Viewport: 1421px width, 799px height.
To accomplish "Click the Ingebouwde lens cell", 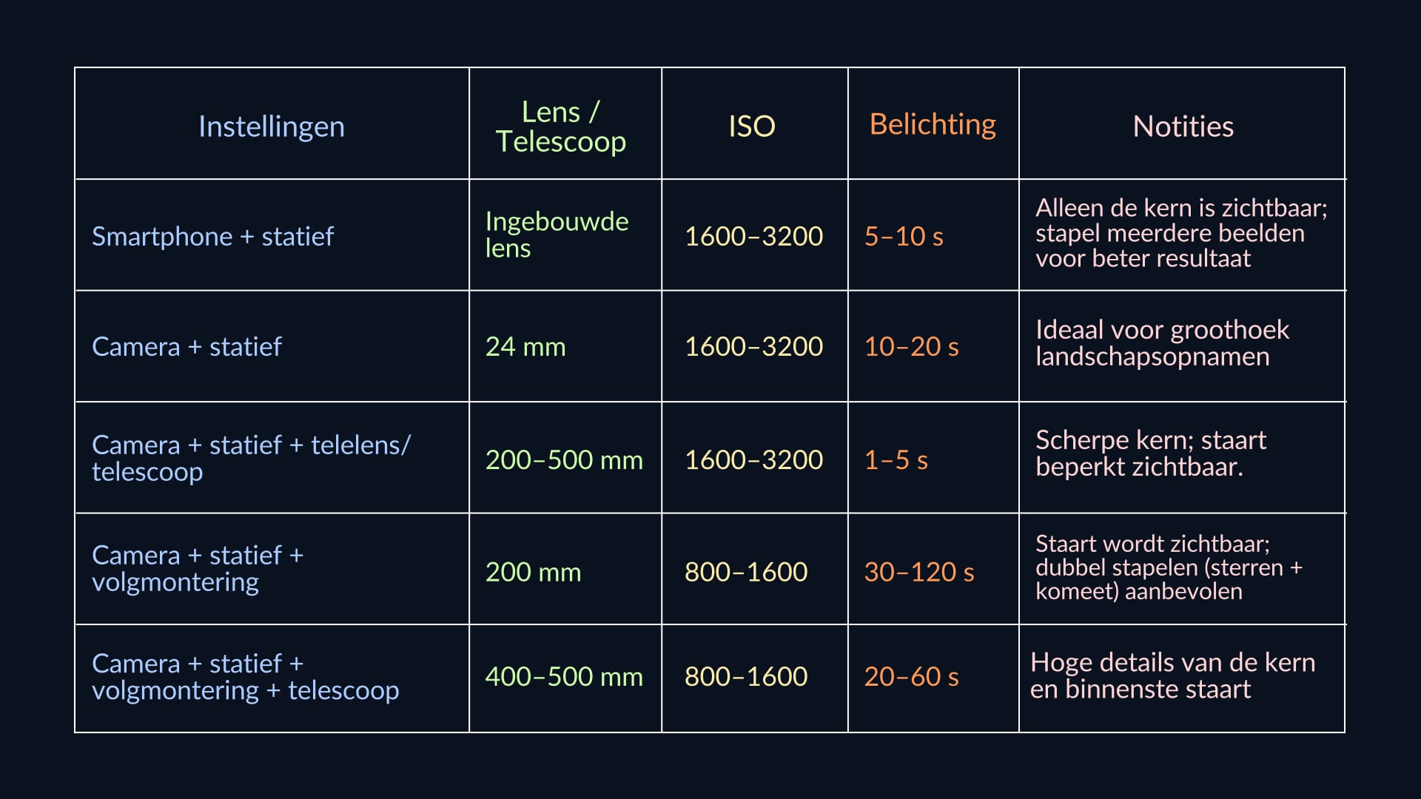I will coord(557,235).
